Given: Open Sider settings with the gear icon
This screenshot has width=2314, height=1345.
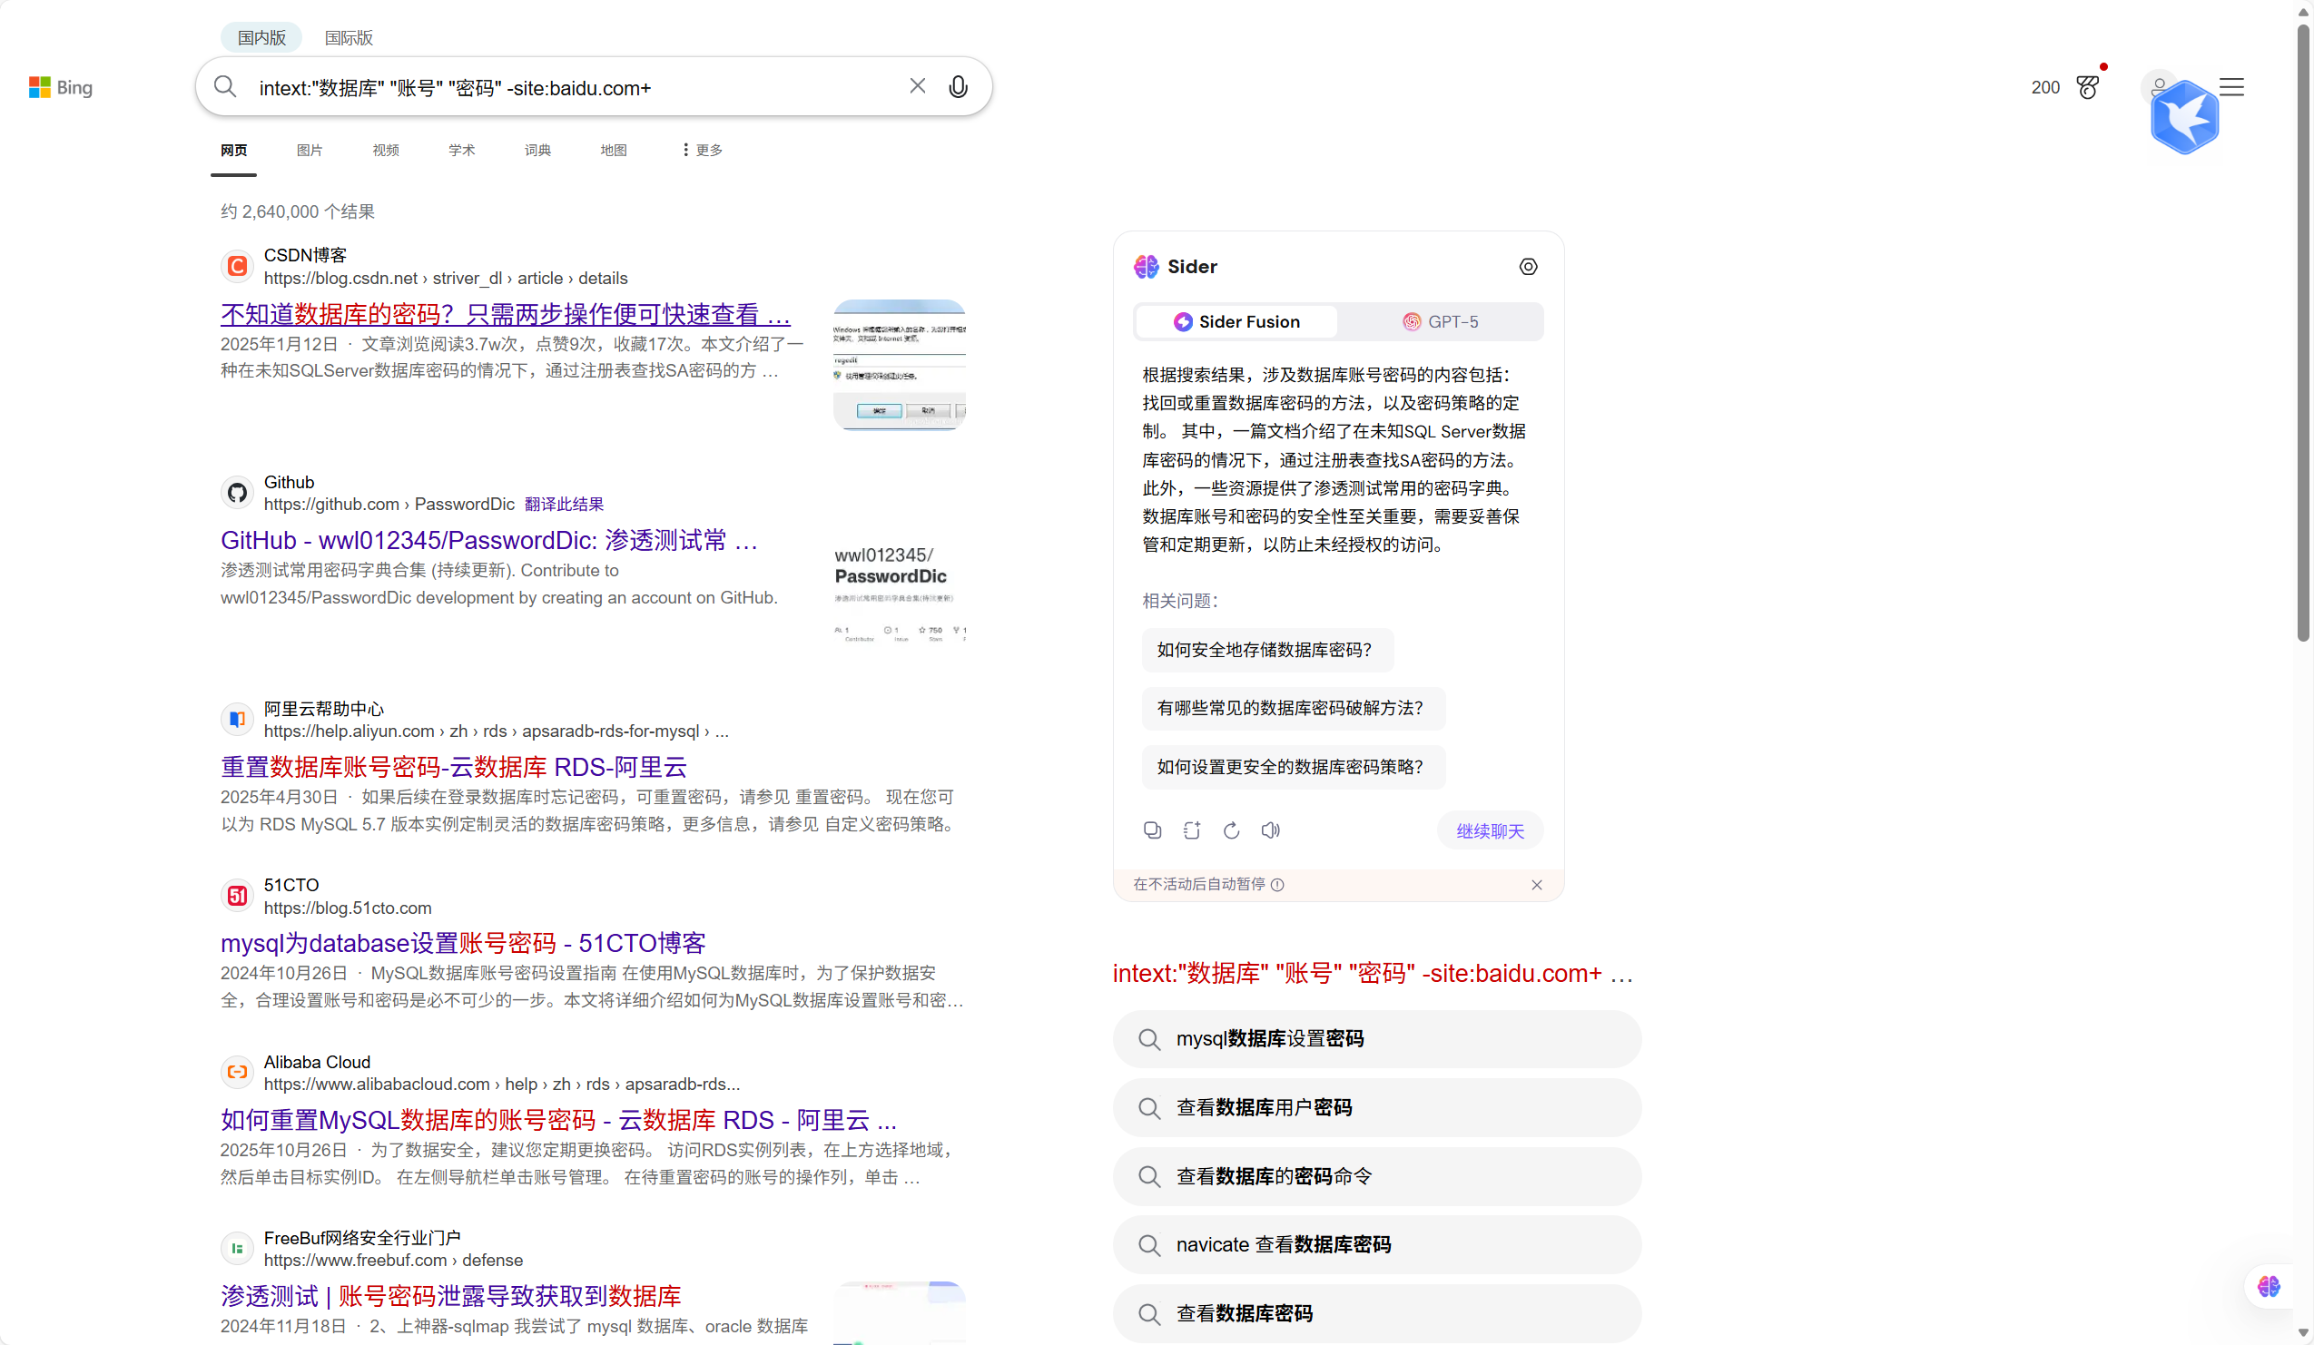Looking at the screenshot, I should 1528,266.
